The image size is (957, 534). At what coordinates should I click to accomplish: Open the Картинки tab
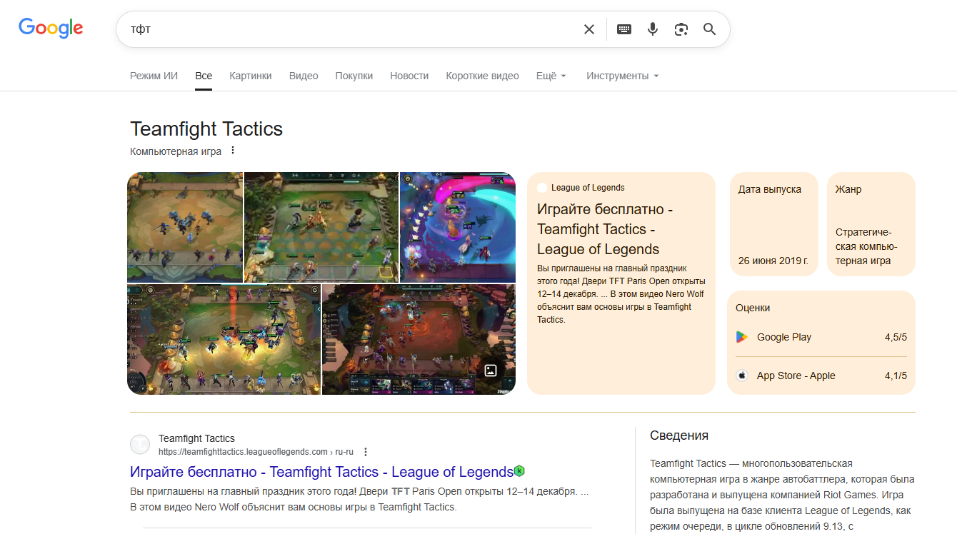251,76
